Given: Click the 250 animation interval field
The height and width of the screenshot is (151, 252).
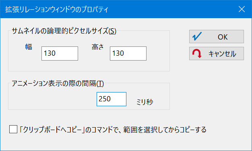Looking at the screenshot, I should click(x=112, y=99).
